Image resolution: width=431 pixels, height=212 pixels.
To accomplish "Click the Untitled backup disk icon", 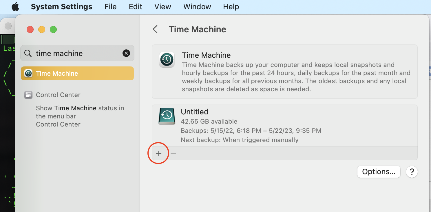I will tap(167, 116).
